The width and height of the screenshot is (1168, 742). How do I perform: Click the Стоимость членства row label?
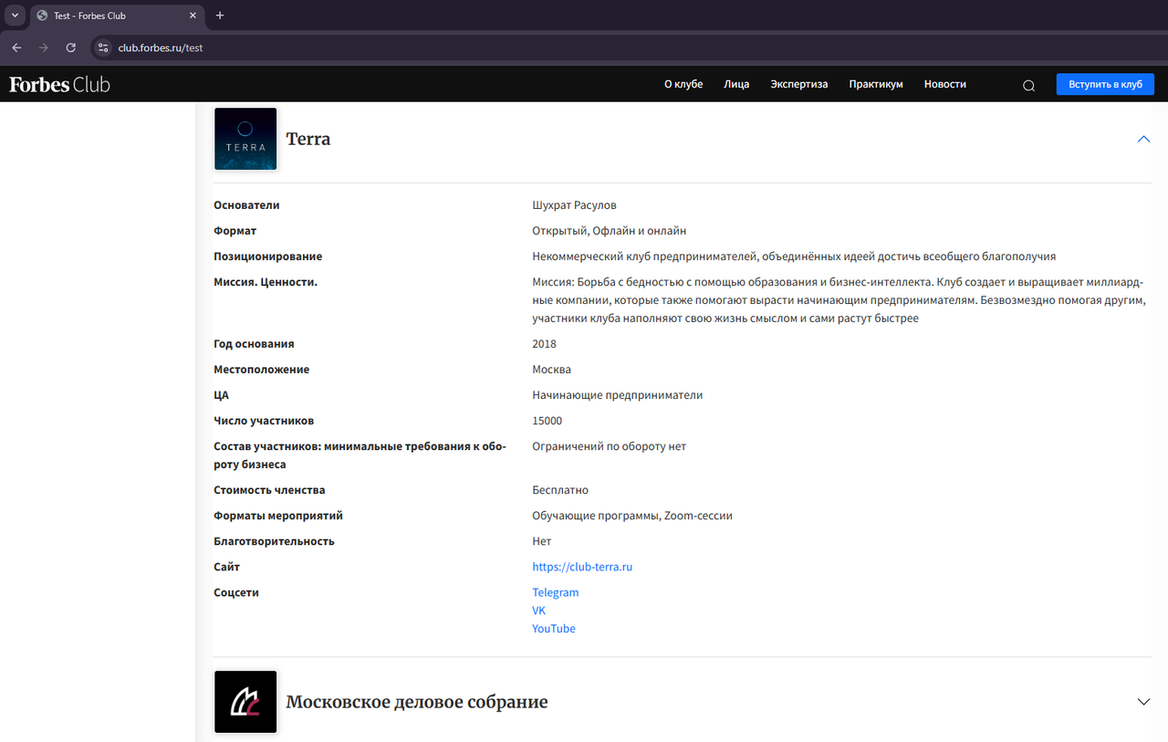click(269, 490)
